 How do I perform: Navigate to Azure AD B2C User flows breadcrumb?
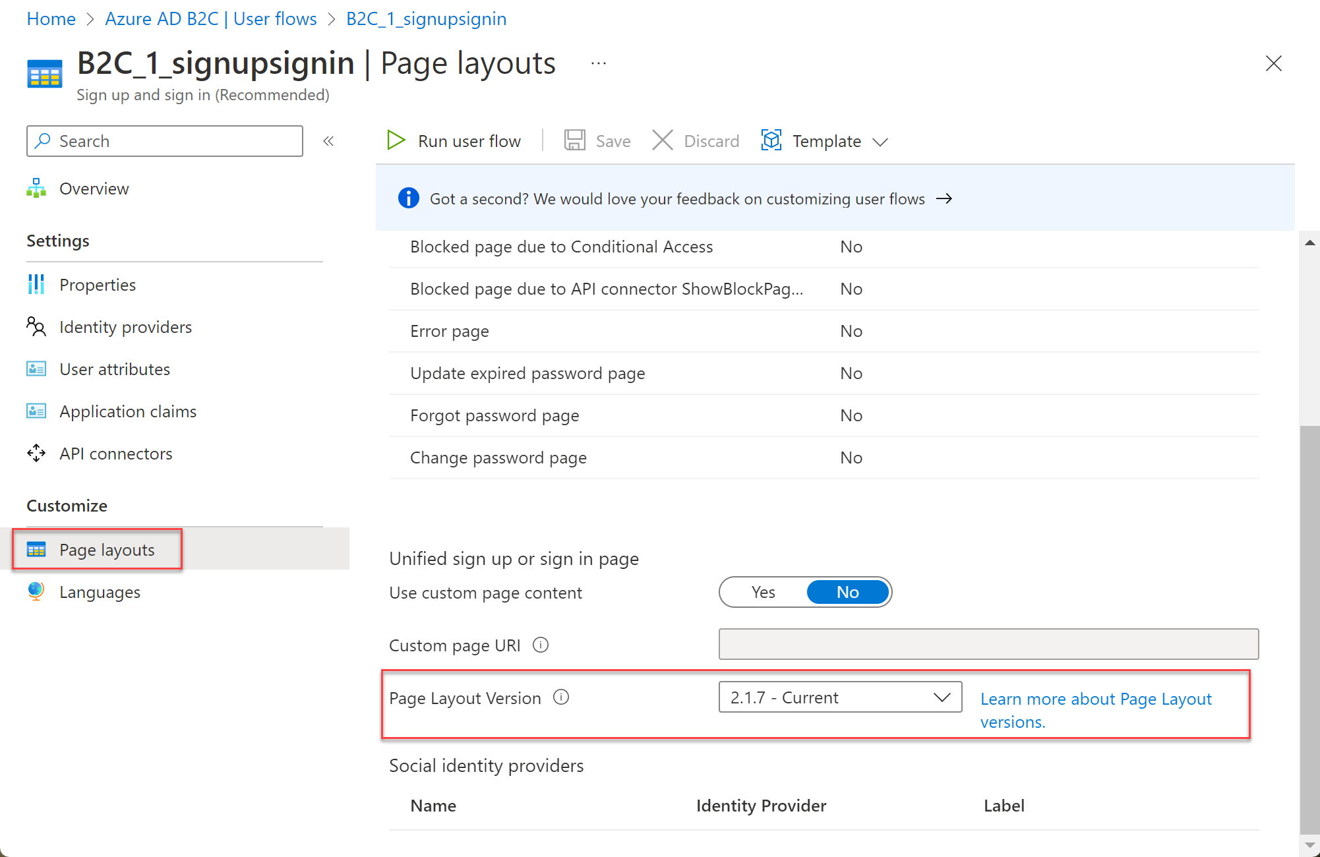tap(210, 18)
